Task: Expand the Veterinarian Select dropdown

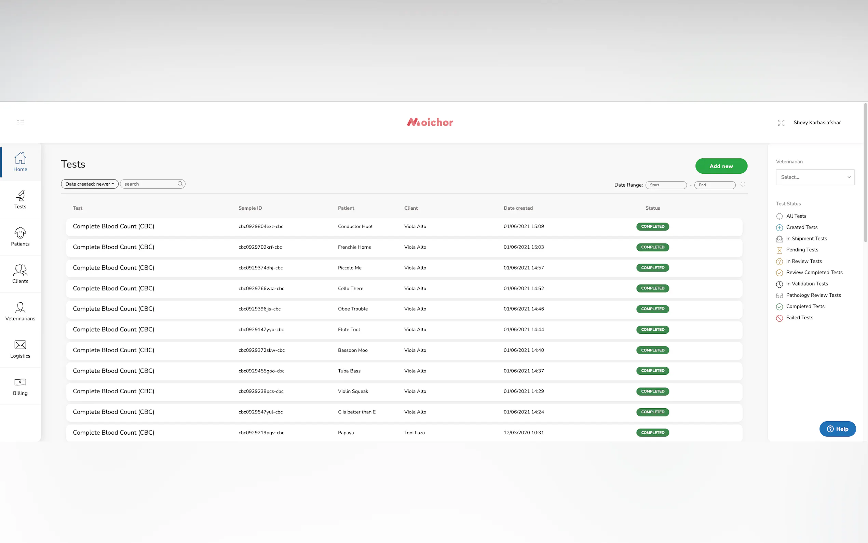Action: pyautogui.click(x=815, y=177)
